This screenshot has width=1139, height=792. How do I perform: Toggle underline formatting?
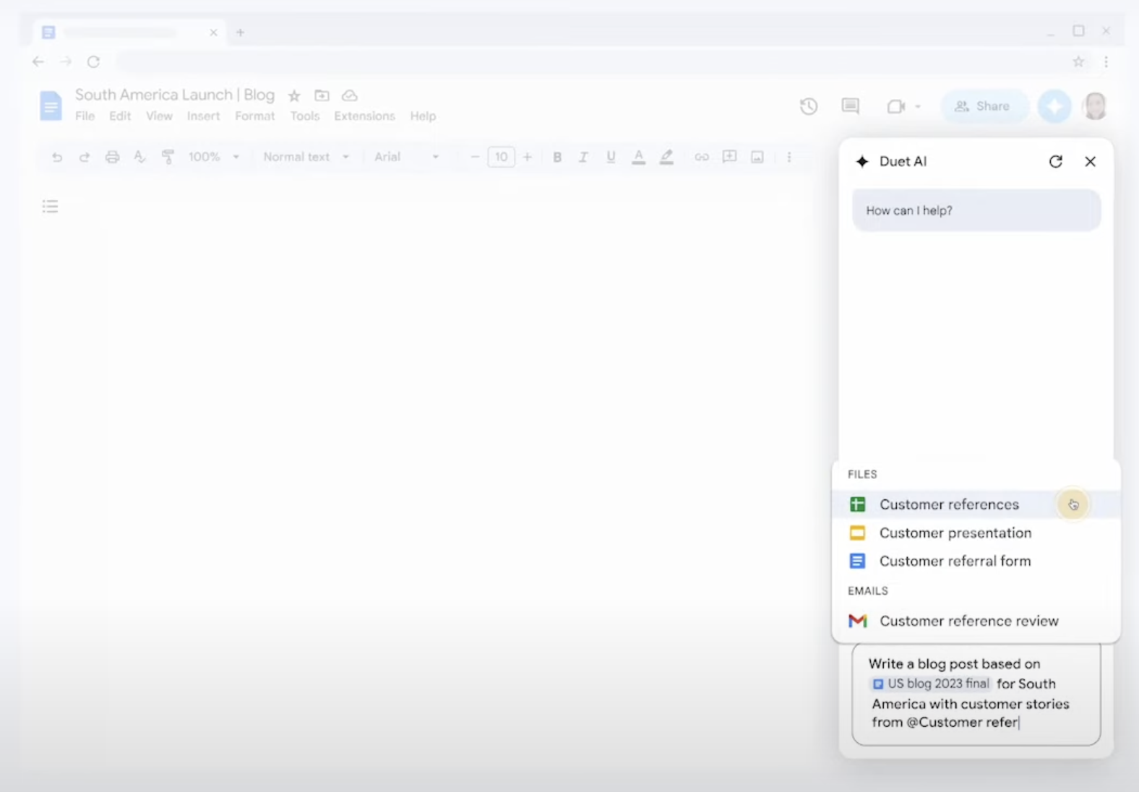coord(611,157)
